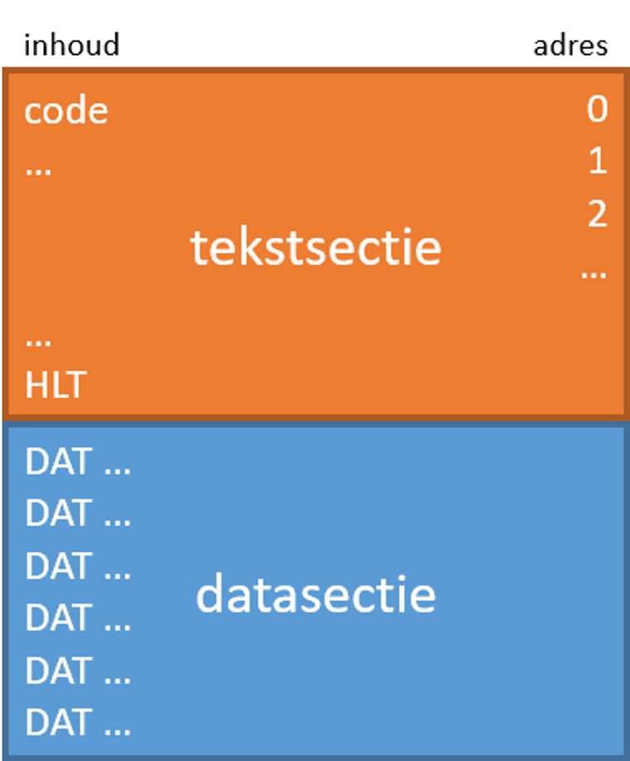Select the first DAT row
The height and width of the screenshot is (761, 630).
(78, 463)
